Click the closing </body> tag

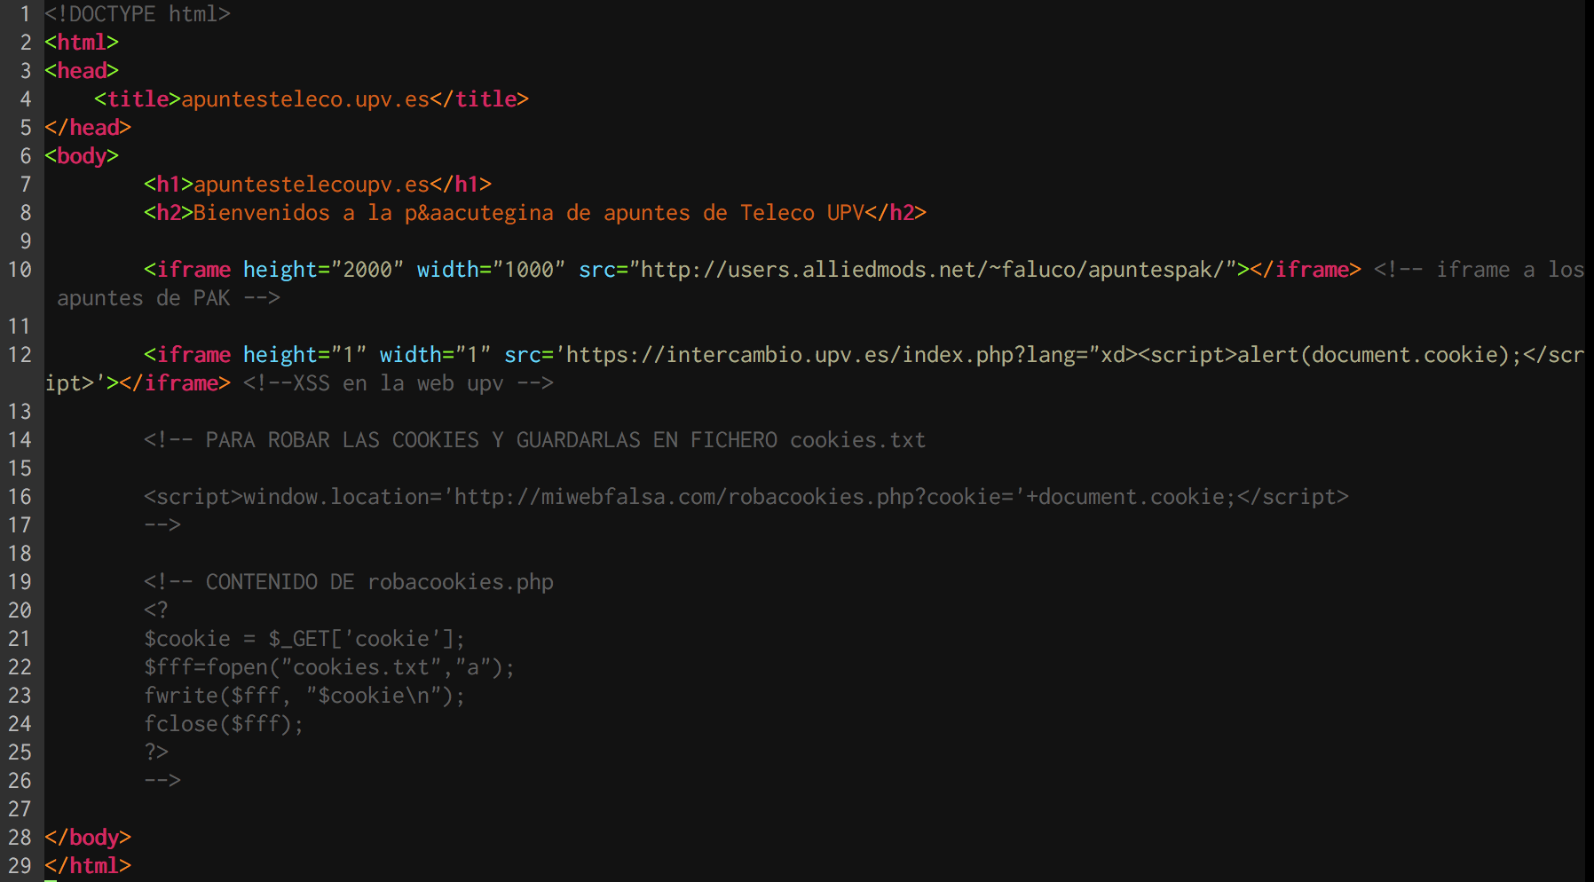88,838
